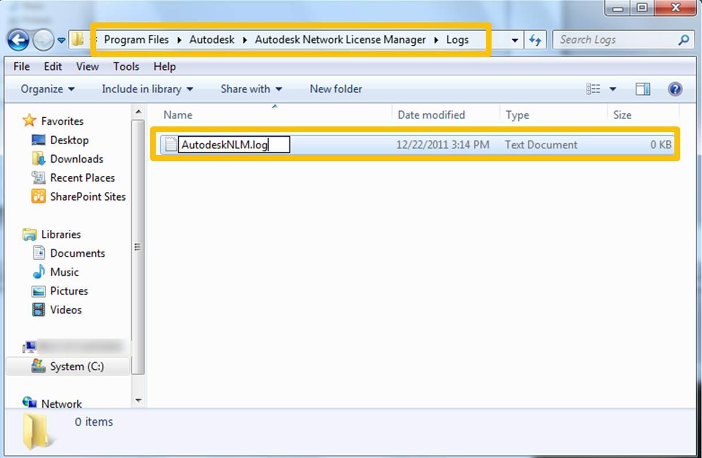Image resolution: width=702 pixels, height=458 pixels.
Task: Select Libraries in the navigation pane
Action: tap(61, 234)
